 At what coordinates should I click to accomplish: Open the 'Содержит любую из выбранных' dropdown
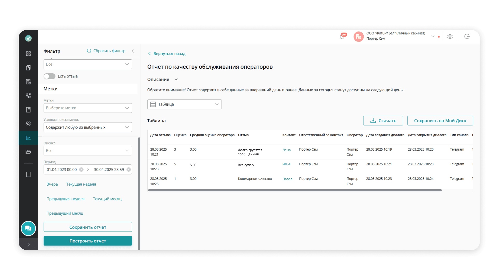pyautogui.click(x=88, y=127)
